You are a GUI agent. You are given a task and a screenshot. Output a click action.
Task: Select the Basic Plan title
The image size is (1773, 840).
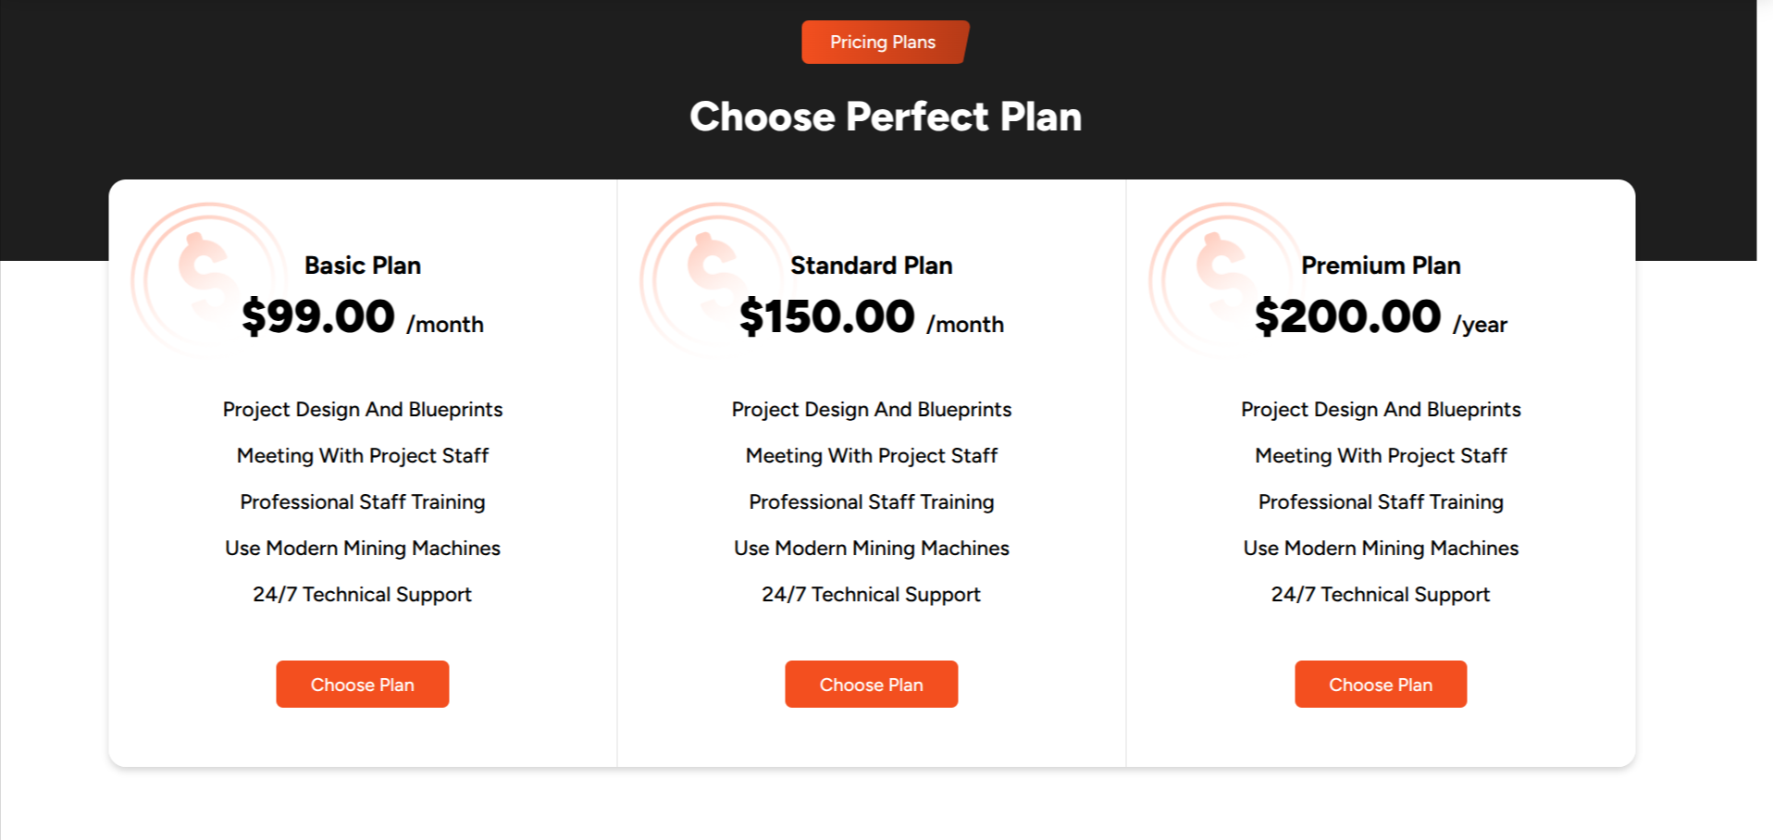pyautogui.click(x=363, y=266)
